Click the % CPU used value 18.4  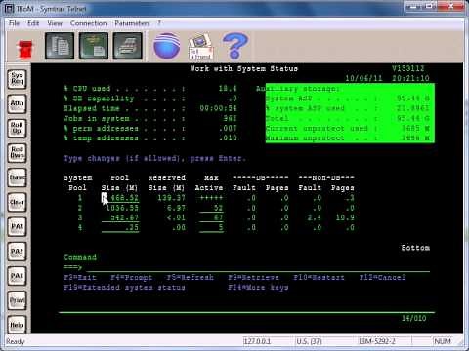coord(228,89)
